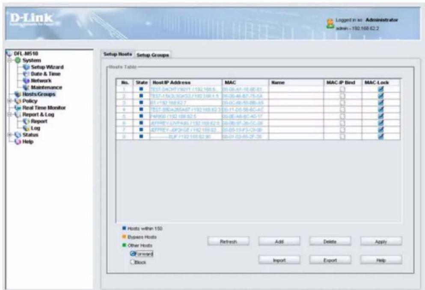Image resolution: width=425 pixels, height=290 pixels.
Task: Click the Host/IP Address column header
Action: pyautogui.click(x=186, y=82)
